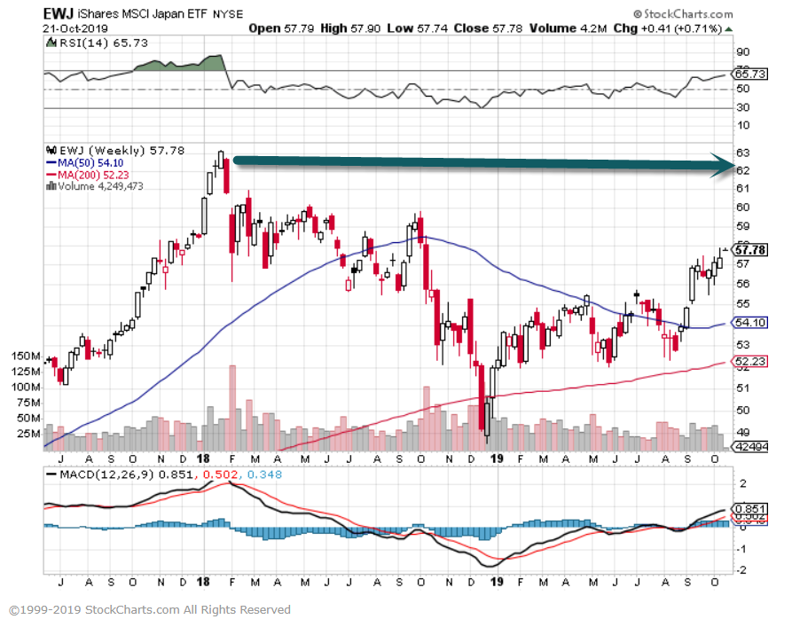Image resolution: width=792 pixels, height=627 pixels.
Task: Click the StockCharts.com watermark label at top right
Action: click(x=683, y=13)
